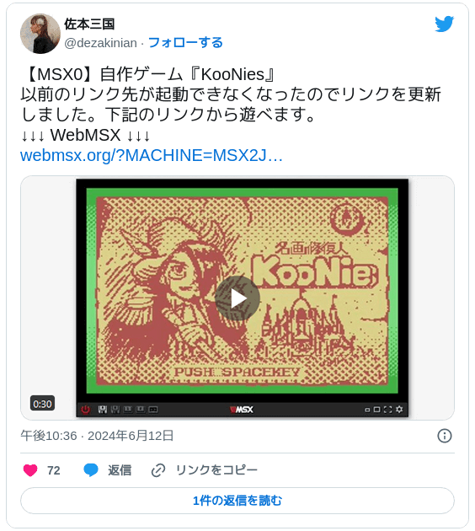
Task: Click the Twitter bird logo
Action: (x=444, y=24)
